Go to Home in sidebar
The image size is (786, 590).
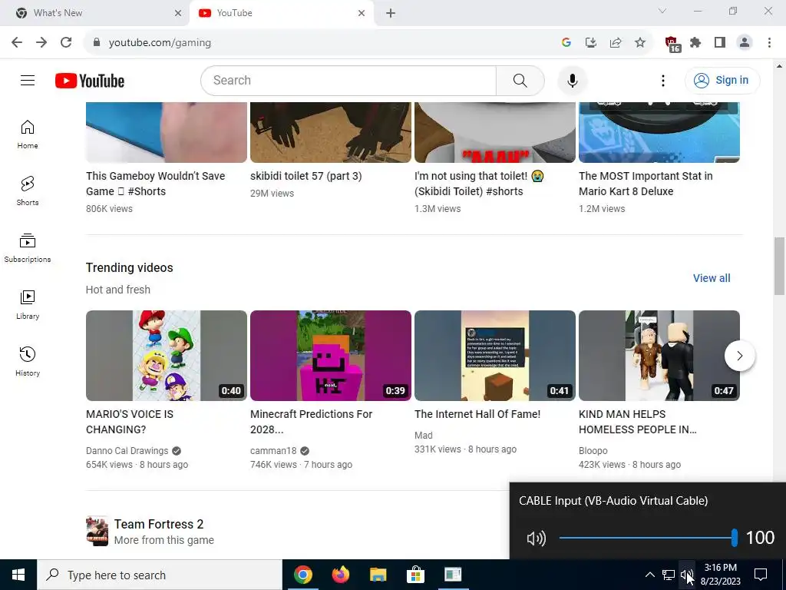(x=28, y=134)
